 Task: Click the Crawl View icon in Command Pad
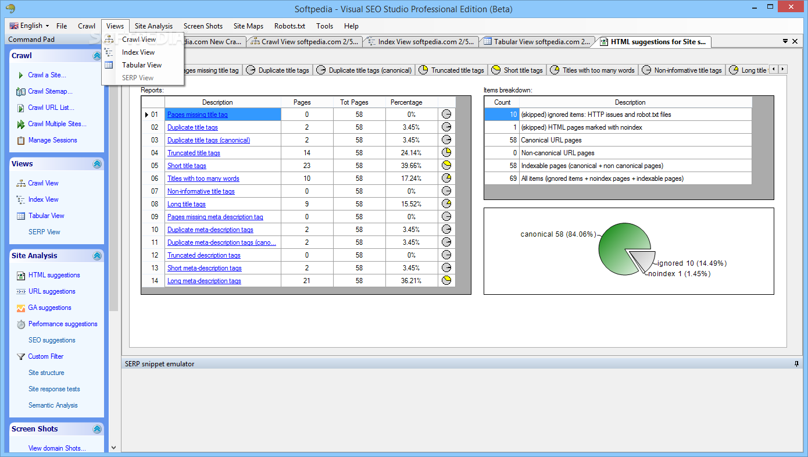[21, 183]
